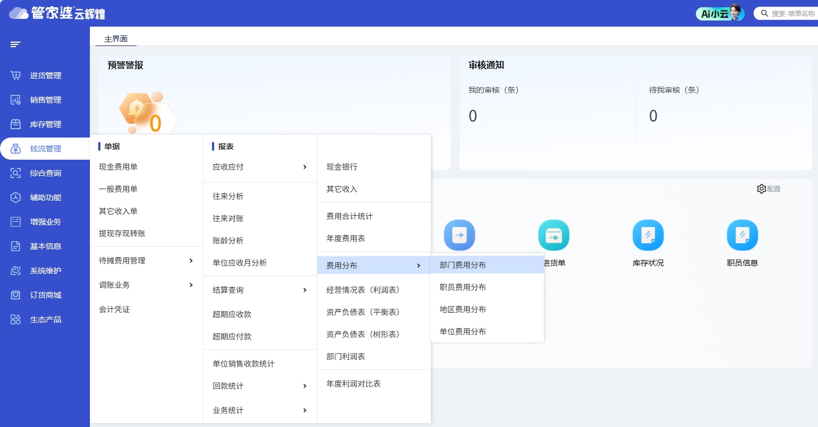Select 部门费用分布 from the submenu

pyautogui.click(x=487, y=265)
